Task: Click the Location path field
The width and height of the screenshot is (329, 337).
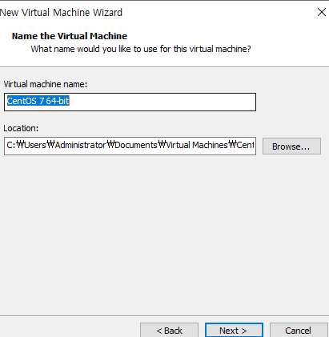Action: (130, 146)
